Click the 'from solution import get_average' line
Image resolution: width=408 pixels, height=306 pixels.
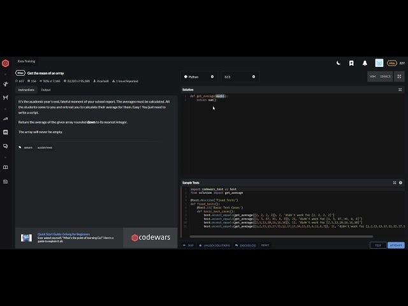coord(217,193)
